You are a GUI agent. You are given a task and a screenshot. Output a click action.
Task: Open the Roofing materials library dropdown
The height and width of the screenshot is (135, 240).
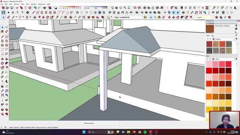point(225,39)
